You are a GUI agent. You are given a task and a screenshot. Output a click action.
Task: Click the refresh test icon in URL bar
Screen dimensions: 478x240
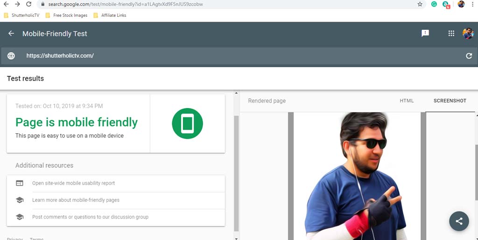(469, 56)
